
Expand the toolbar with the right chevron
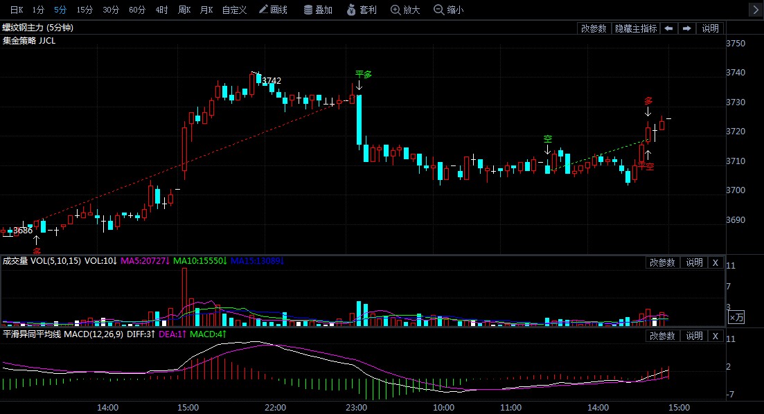click(x=754, y=10)
